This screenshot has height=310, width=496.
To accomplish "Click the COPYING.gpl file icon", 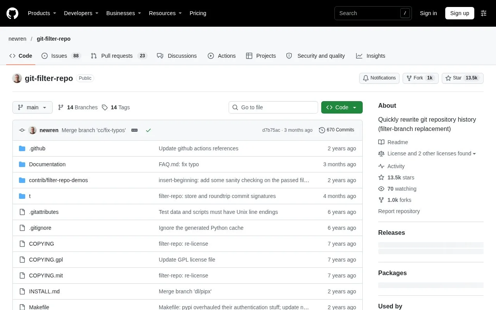I will coord(22,260).
